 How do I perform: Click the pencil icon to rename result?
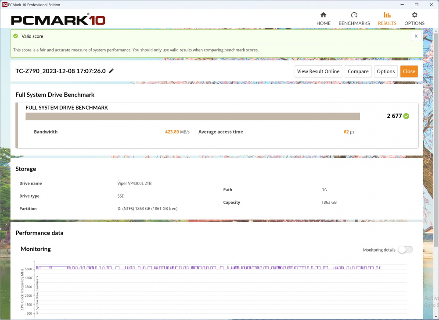tap(111, 71)
